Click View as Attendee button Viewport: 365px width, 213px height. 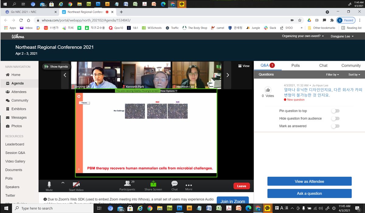pos(309,181)
